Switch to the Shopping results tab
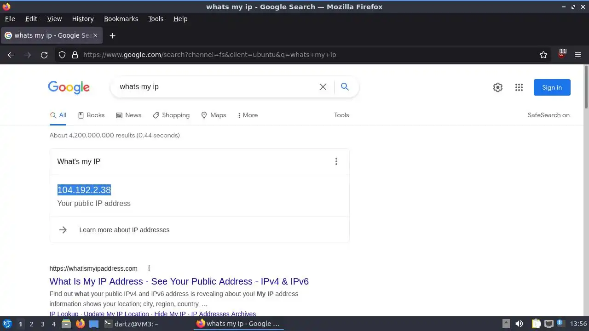589x331 pixels. coord(171,115)
